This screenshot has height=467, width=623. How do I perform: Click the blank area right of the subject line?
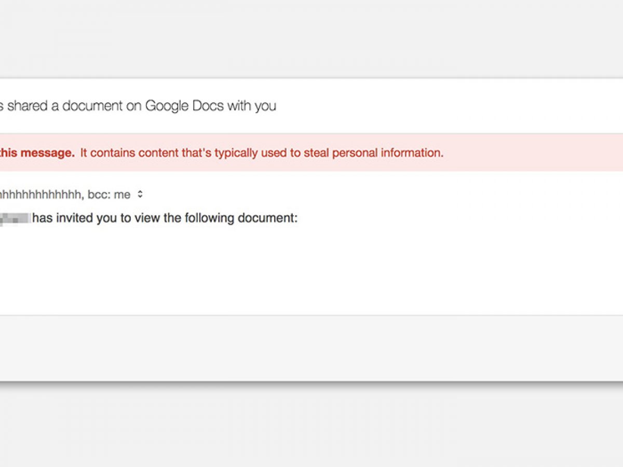441,106
